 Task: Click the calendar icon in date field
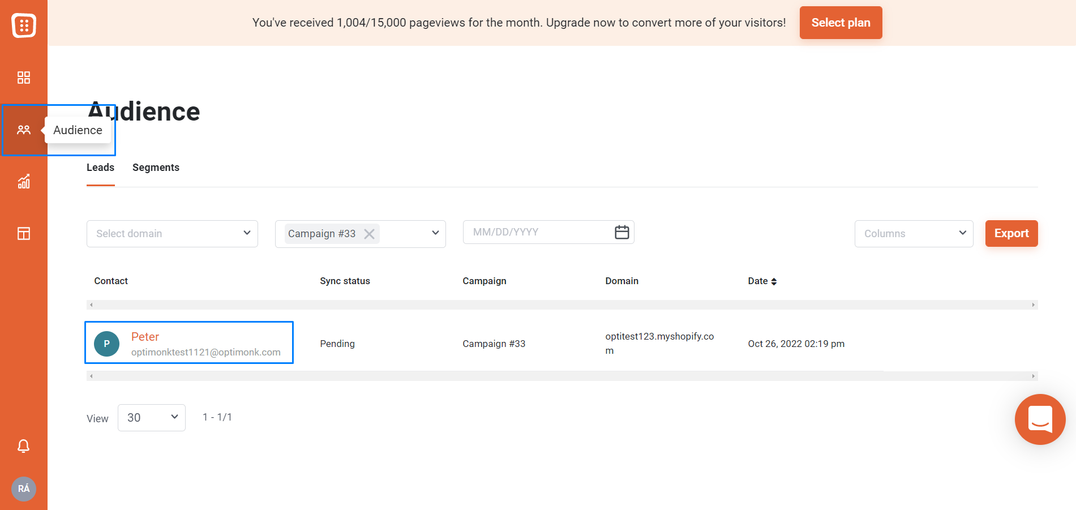click(x=622, y=232)
